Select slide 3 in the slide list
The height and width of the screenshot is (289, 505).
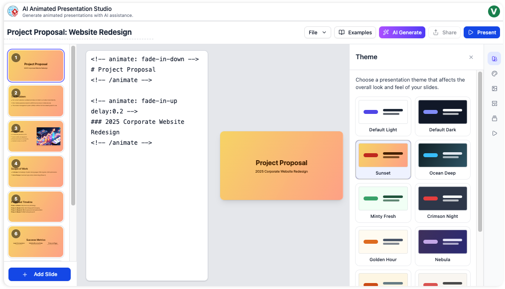35,136
